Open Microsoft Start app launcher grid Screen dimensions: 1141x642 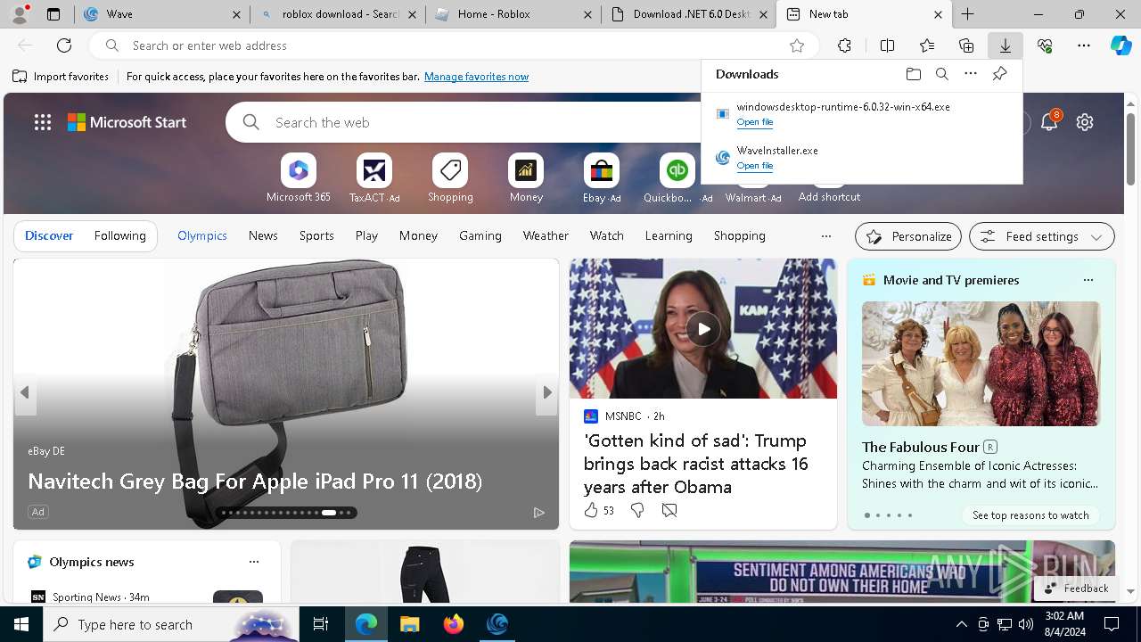(x=43, y=122)
